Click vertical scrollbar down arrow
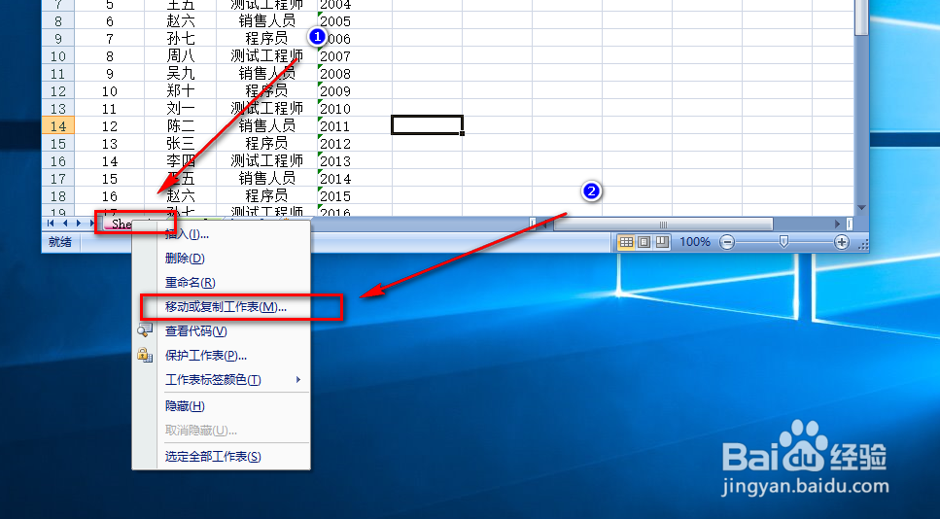 tap(861, 208)
